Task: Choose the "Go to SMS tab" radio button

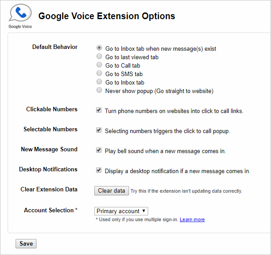Action: pyautogui.click(x=99, y=73)
